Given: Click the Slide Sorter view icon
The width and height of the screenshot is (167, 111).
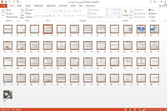Looking at the screenshot, I should point(130,110).
